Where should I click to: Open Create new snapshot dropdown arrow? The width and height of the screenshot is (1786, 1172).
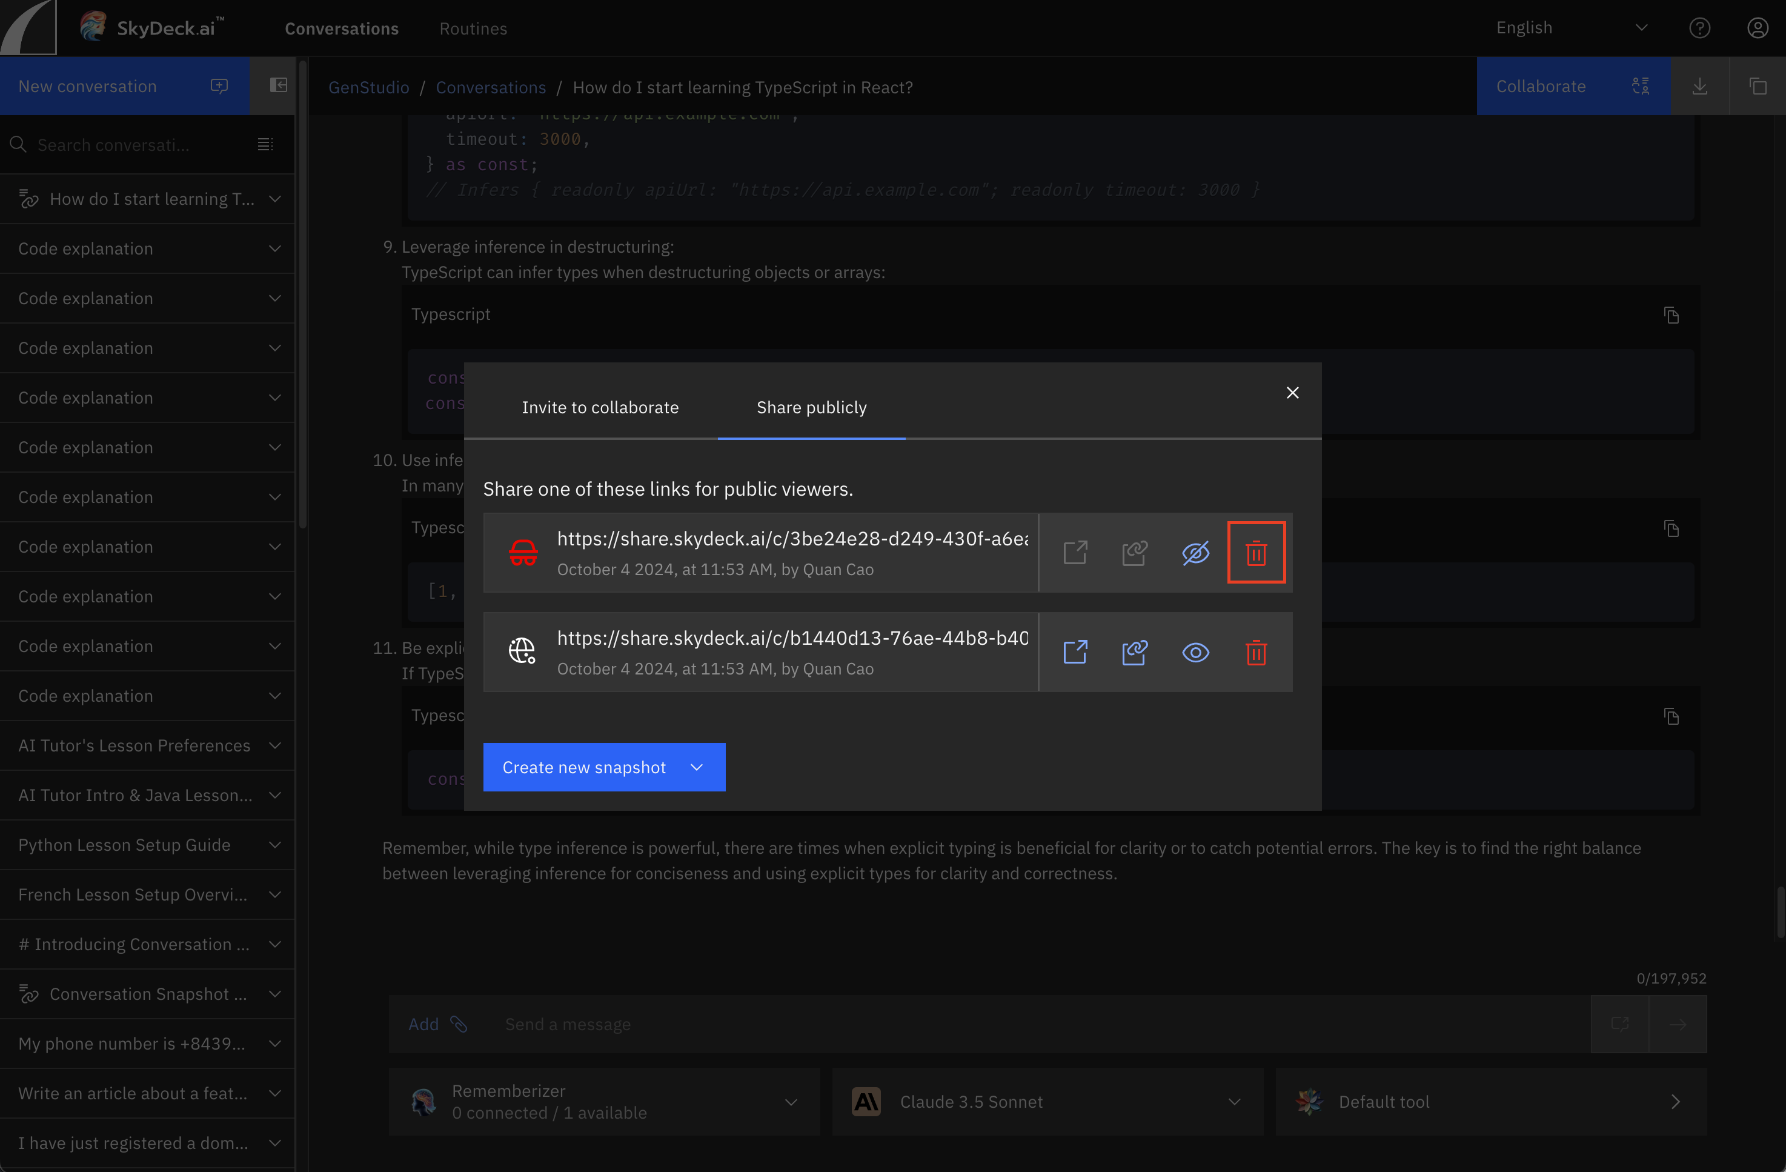696,767
